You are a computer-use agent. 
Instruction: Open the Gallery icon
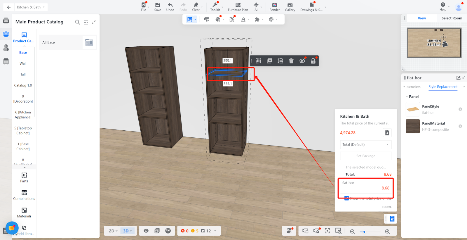(x=290, y=5)
